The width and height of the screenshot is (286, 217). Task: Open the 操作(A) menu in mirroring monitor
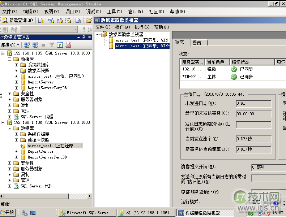pos(123,27)
